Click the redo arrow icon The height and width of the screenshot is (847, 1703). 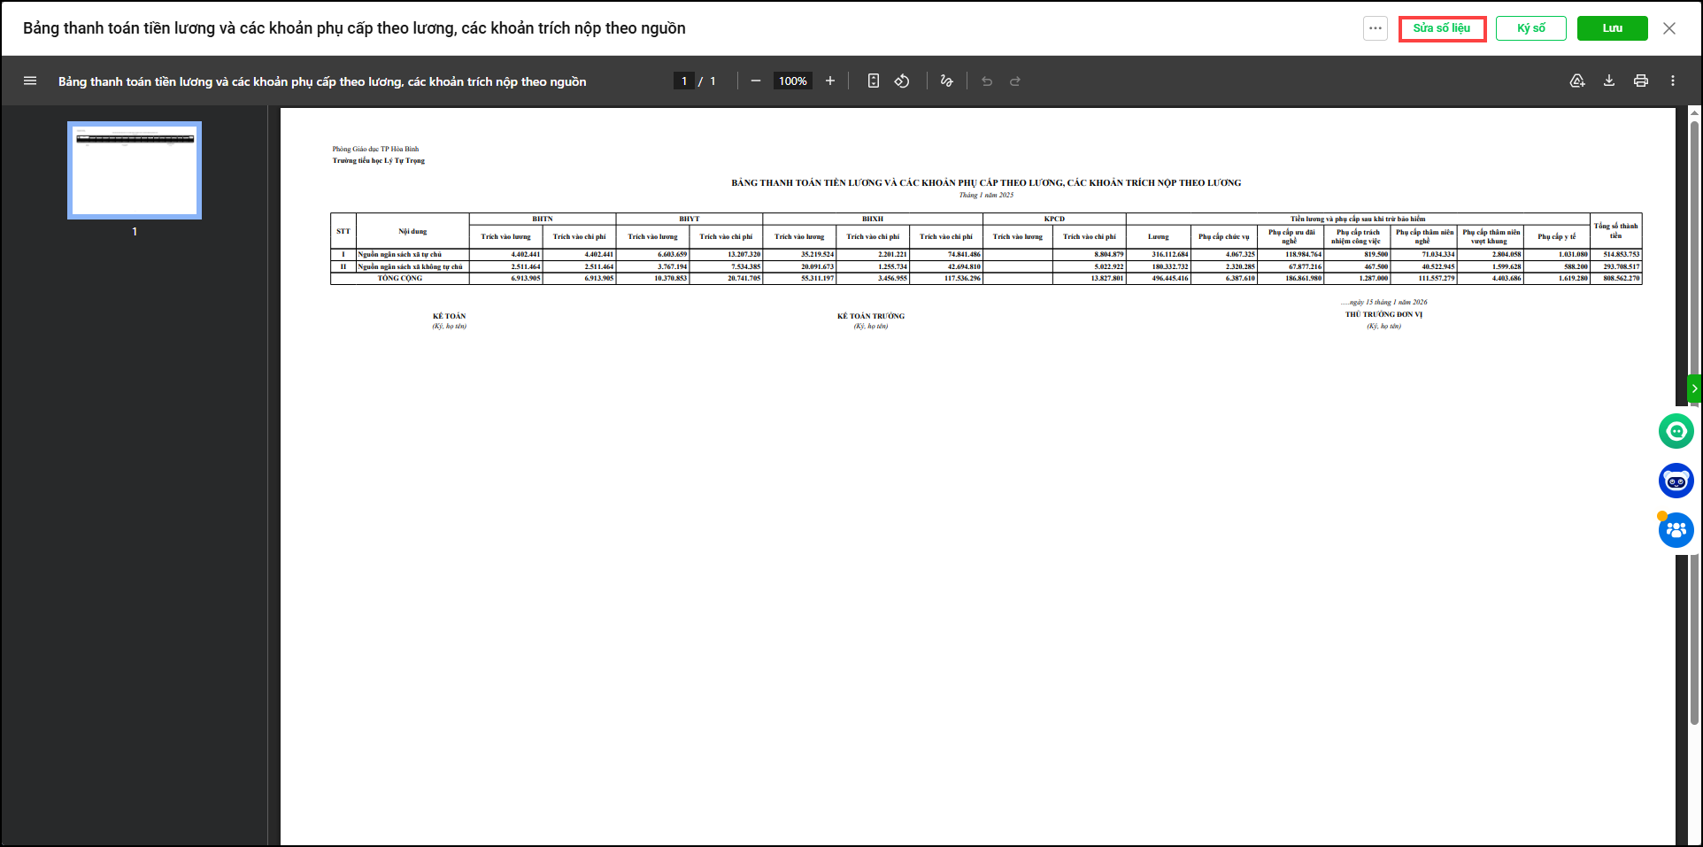(x=1015, y=81)
